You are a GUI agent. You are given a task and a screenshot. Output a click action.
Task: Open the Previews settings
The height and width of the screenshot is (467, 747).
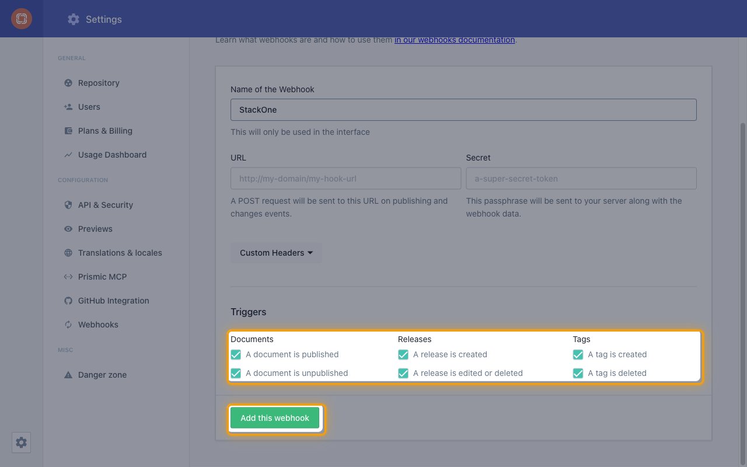click(x=95, y=229)
